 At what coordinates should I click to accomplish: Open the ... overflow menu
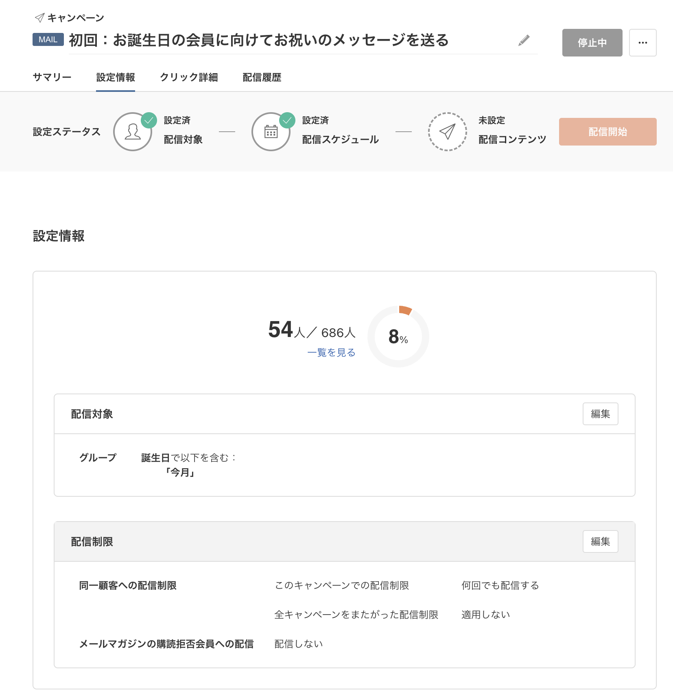click(643, 42)
